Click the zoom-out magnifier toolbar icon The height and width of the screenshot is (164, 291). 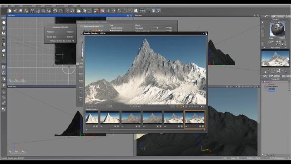point(130,11)
